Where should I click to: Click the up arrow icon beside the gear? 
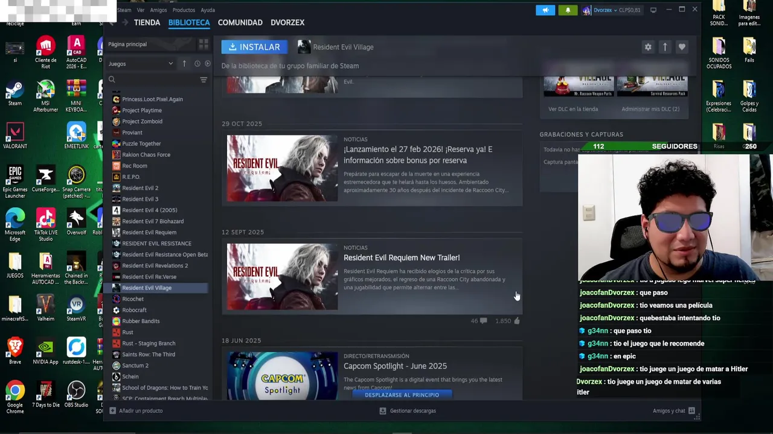pos(665,47)
